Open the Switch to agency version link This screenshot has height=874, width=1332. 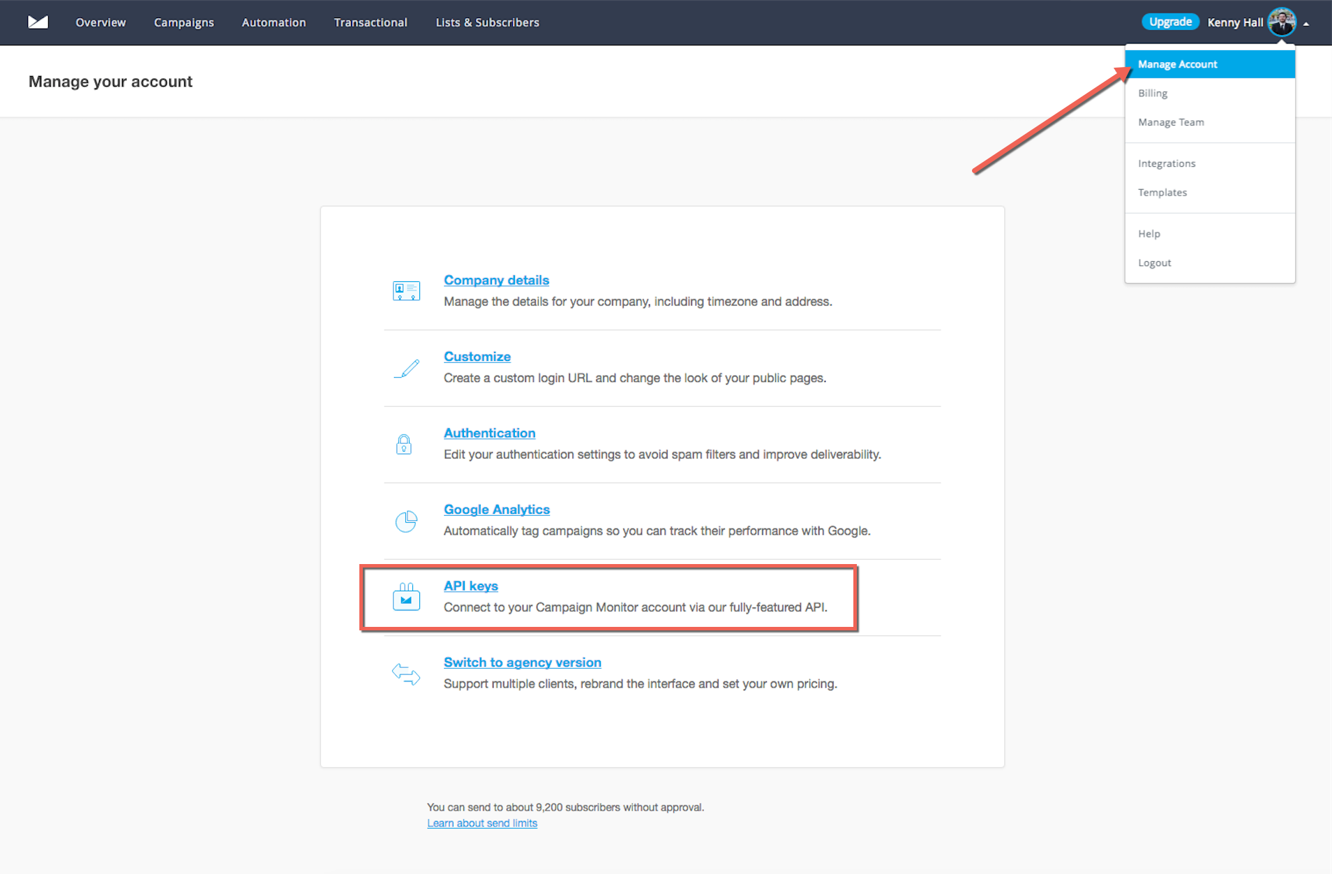coord(522,662)
